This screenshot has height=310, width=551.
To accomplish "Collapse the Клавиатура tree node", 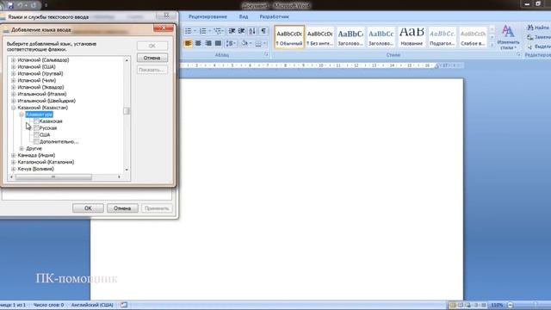I will click(22, 115).
